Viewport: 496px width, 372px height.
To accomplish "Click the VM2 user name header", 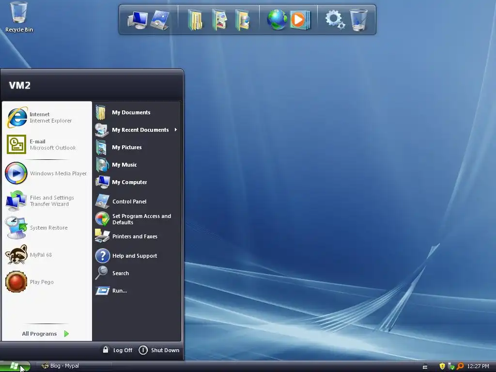I will point(19,85).
